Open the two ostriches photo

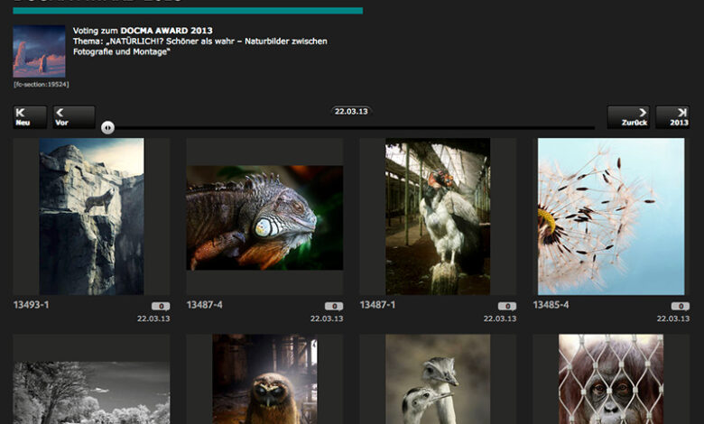click(x=438, y=379)
